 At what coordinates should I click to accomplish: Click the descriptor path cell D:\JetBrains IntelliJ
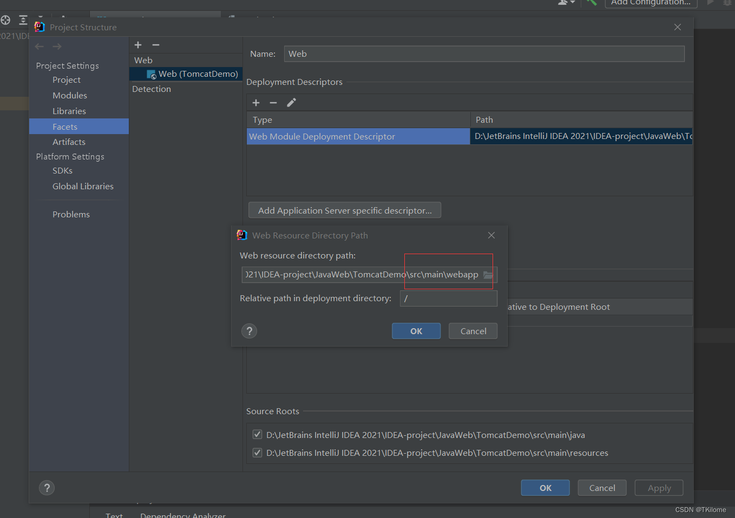pos(581,136)
